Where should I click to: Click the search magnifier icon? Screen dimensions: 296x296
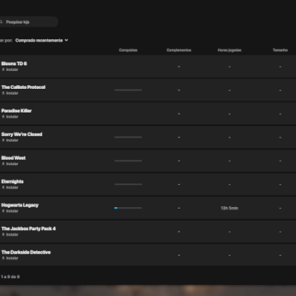pyautogui.click(x=1, y=22)
